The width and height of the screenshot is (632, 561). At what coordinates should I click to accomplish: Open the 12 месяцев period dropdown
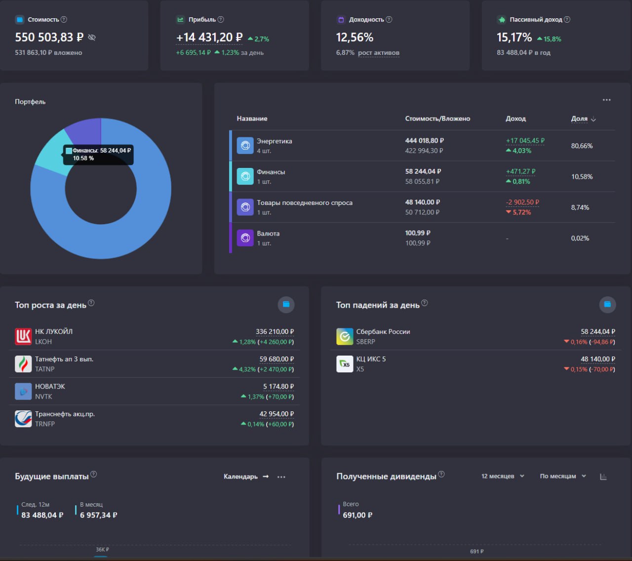(503, 476)
